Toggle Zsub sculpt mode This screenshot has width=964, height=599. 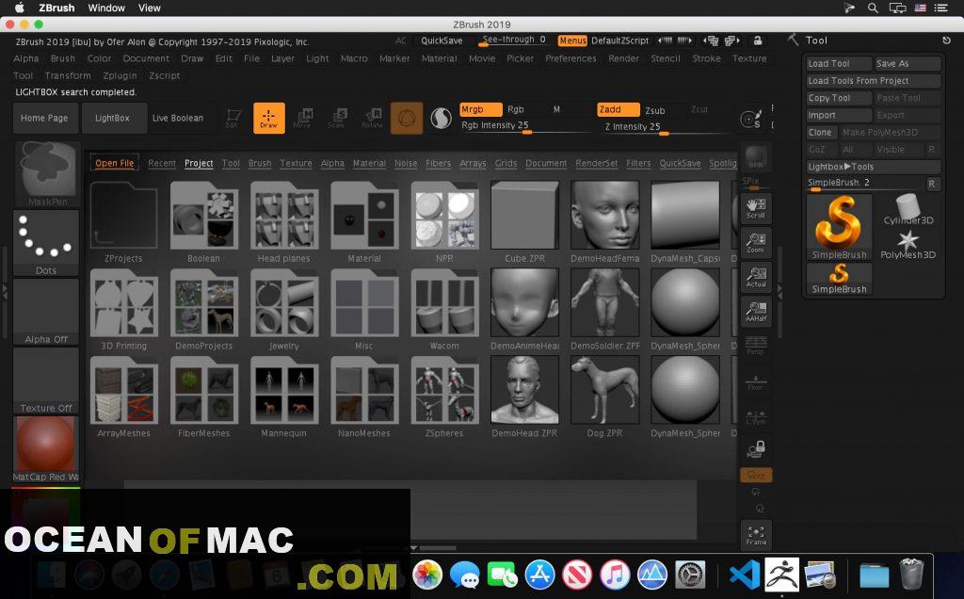[x=655, y=110]
